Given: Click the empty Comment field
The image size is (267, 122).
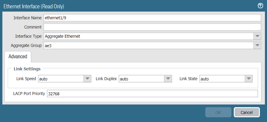Looking at the screenshot, I should coord(152,27).
